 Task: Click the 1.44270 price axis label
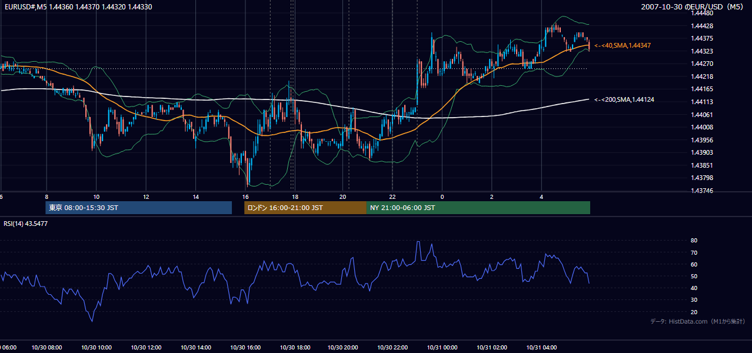702,64
